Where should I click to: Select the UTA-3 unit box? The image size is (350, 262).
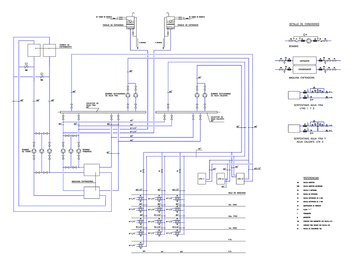(x=240, y=178)
